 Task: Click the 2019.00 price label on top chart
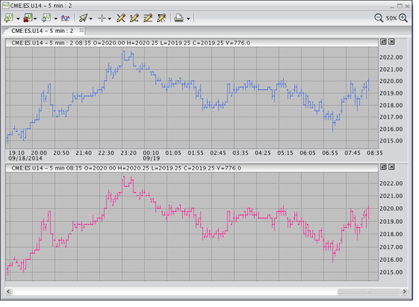391,94
